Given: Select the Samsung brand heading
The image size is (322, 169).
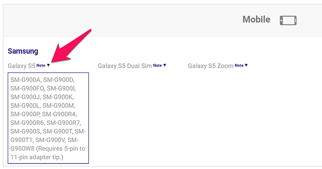Looking at the screenshot, I should point(23,51).
